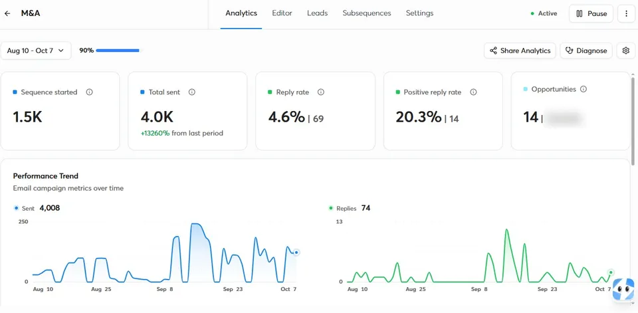638x313 pixels.
Task: Open the chatbot assistant icon
Action: point(623,290)
